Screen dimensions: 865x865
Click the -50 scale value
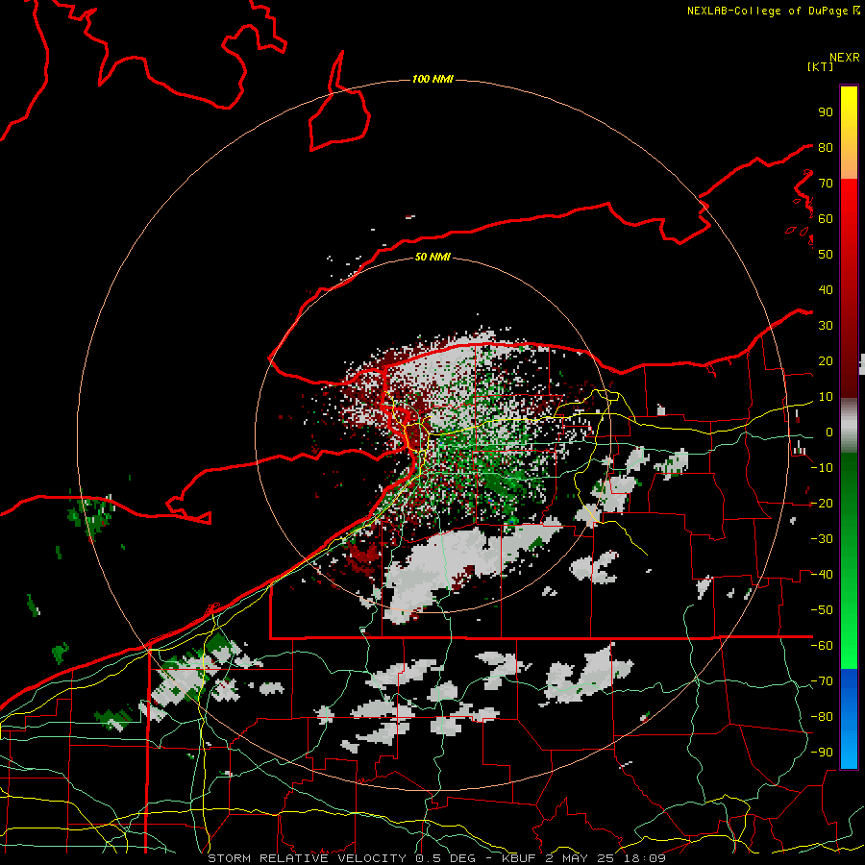(822, 610)
